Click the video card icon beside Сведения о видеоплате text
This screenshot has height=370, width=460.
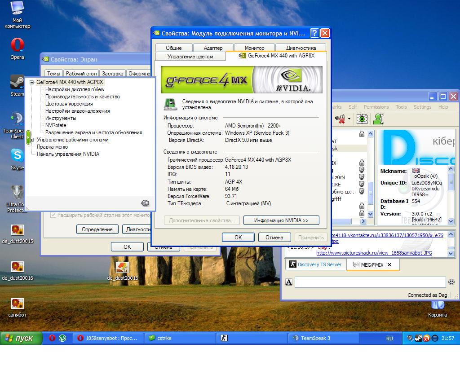pyautogui.click(x=170, y=104)
